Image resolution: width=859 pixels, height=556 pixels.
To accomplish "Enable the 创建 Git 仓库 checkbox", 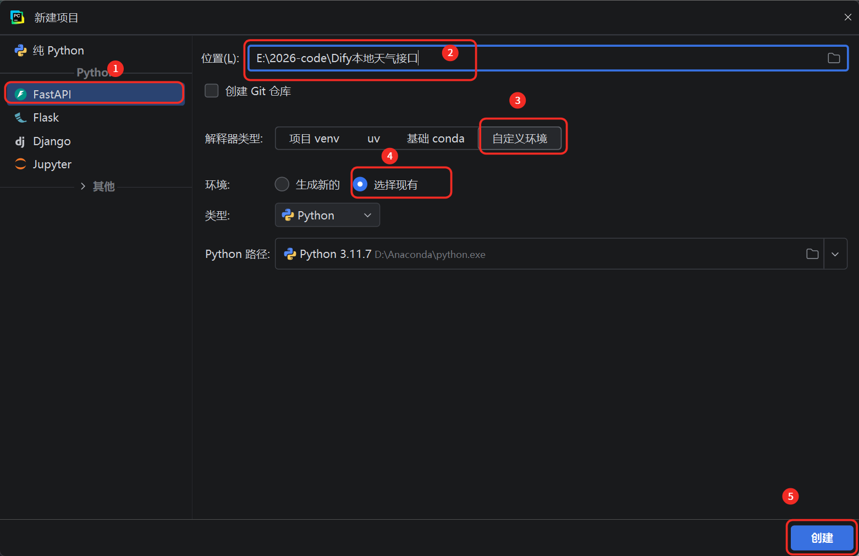I will [212, 91].
